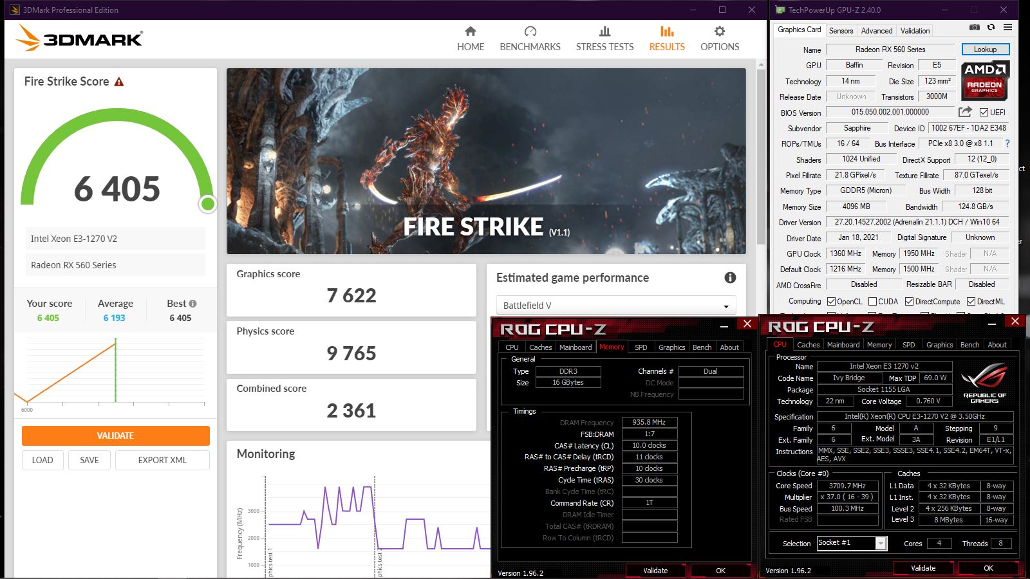Open OPTIONS gear in 3DMark

click(x=720, y=39)
